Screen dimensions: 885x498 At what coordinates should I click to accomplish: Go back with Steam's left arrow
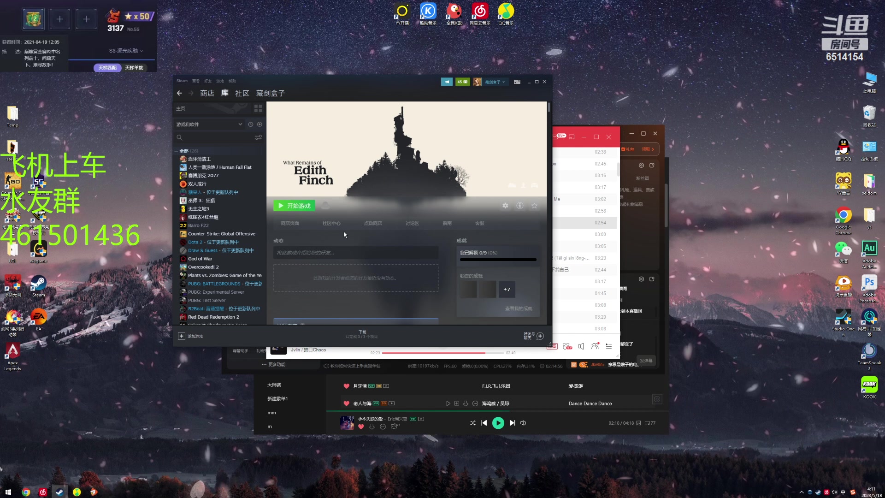click(x=179, y=93)
